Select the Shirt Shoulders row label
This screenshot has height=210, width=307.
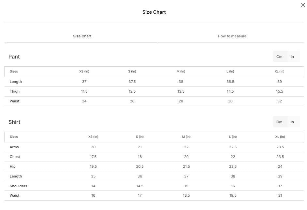[x=18, y=186]
